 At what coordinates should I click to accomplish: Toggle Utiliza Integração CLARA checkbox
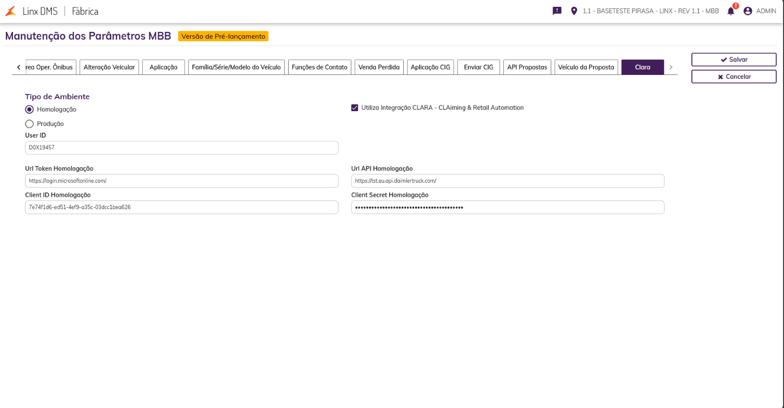pyautogui.click(x=355, y=108)
